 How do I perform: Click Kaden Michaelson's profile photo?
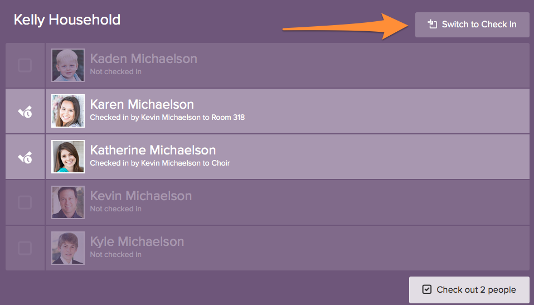point(68,65)
